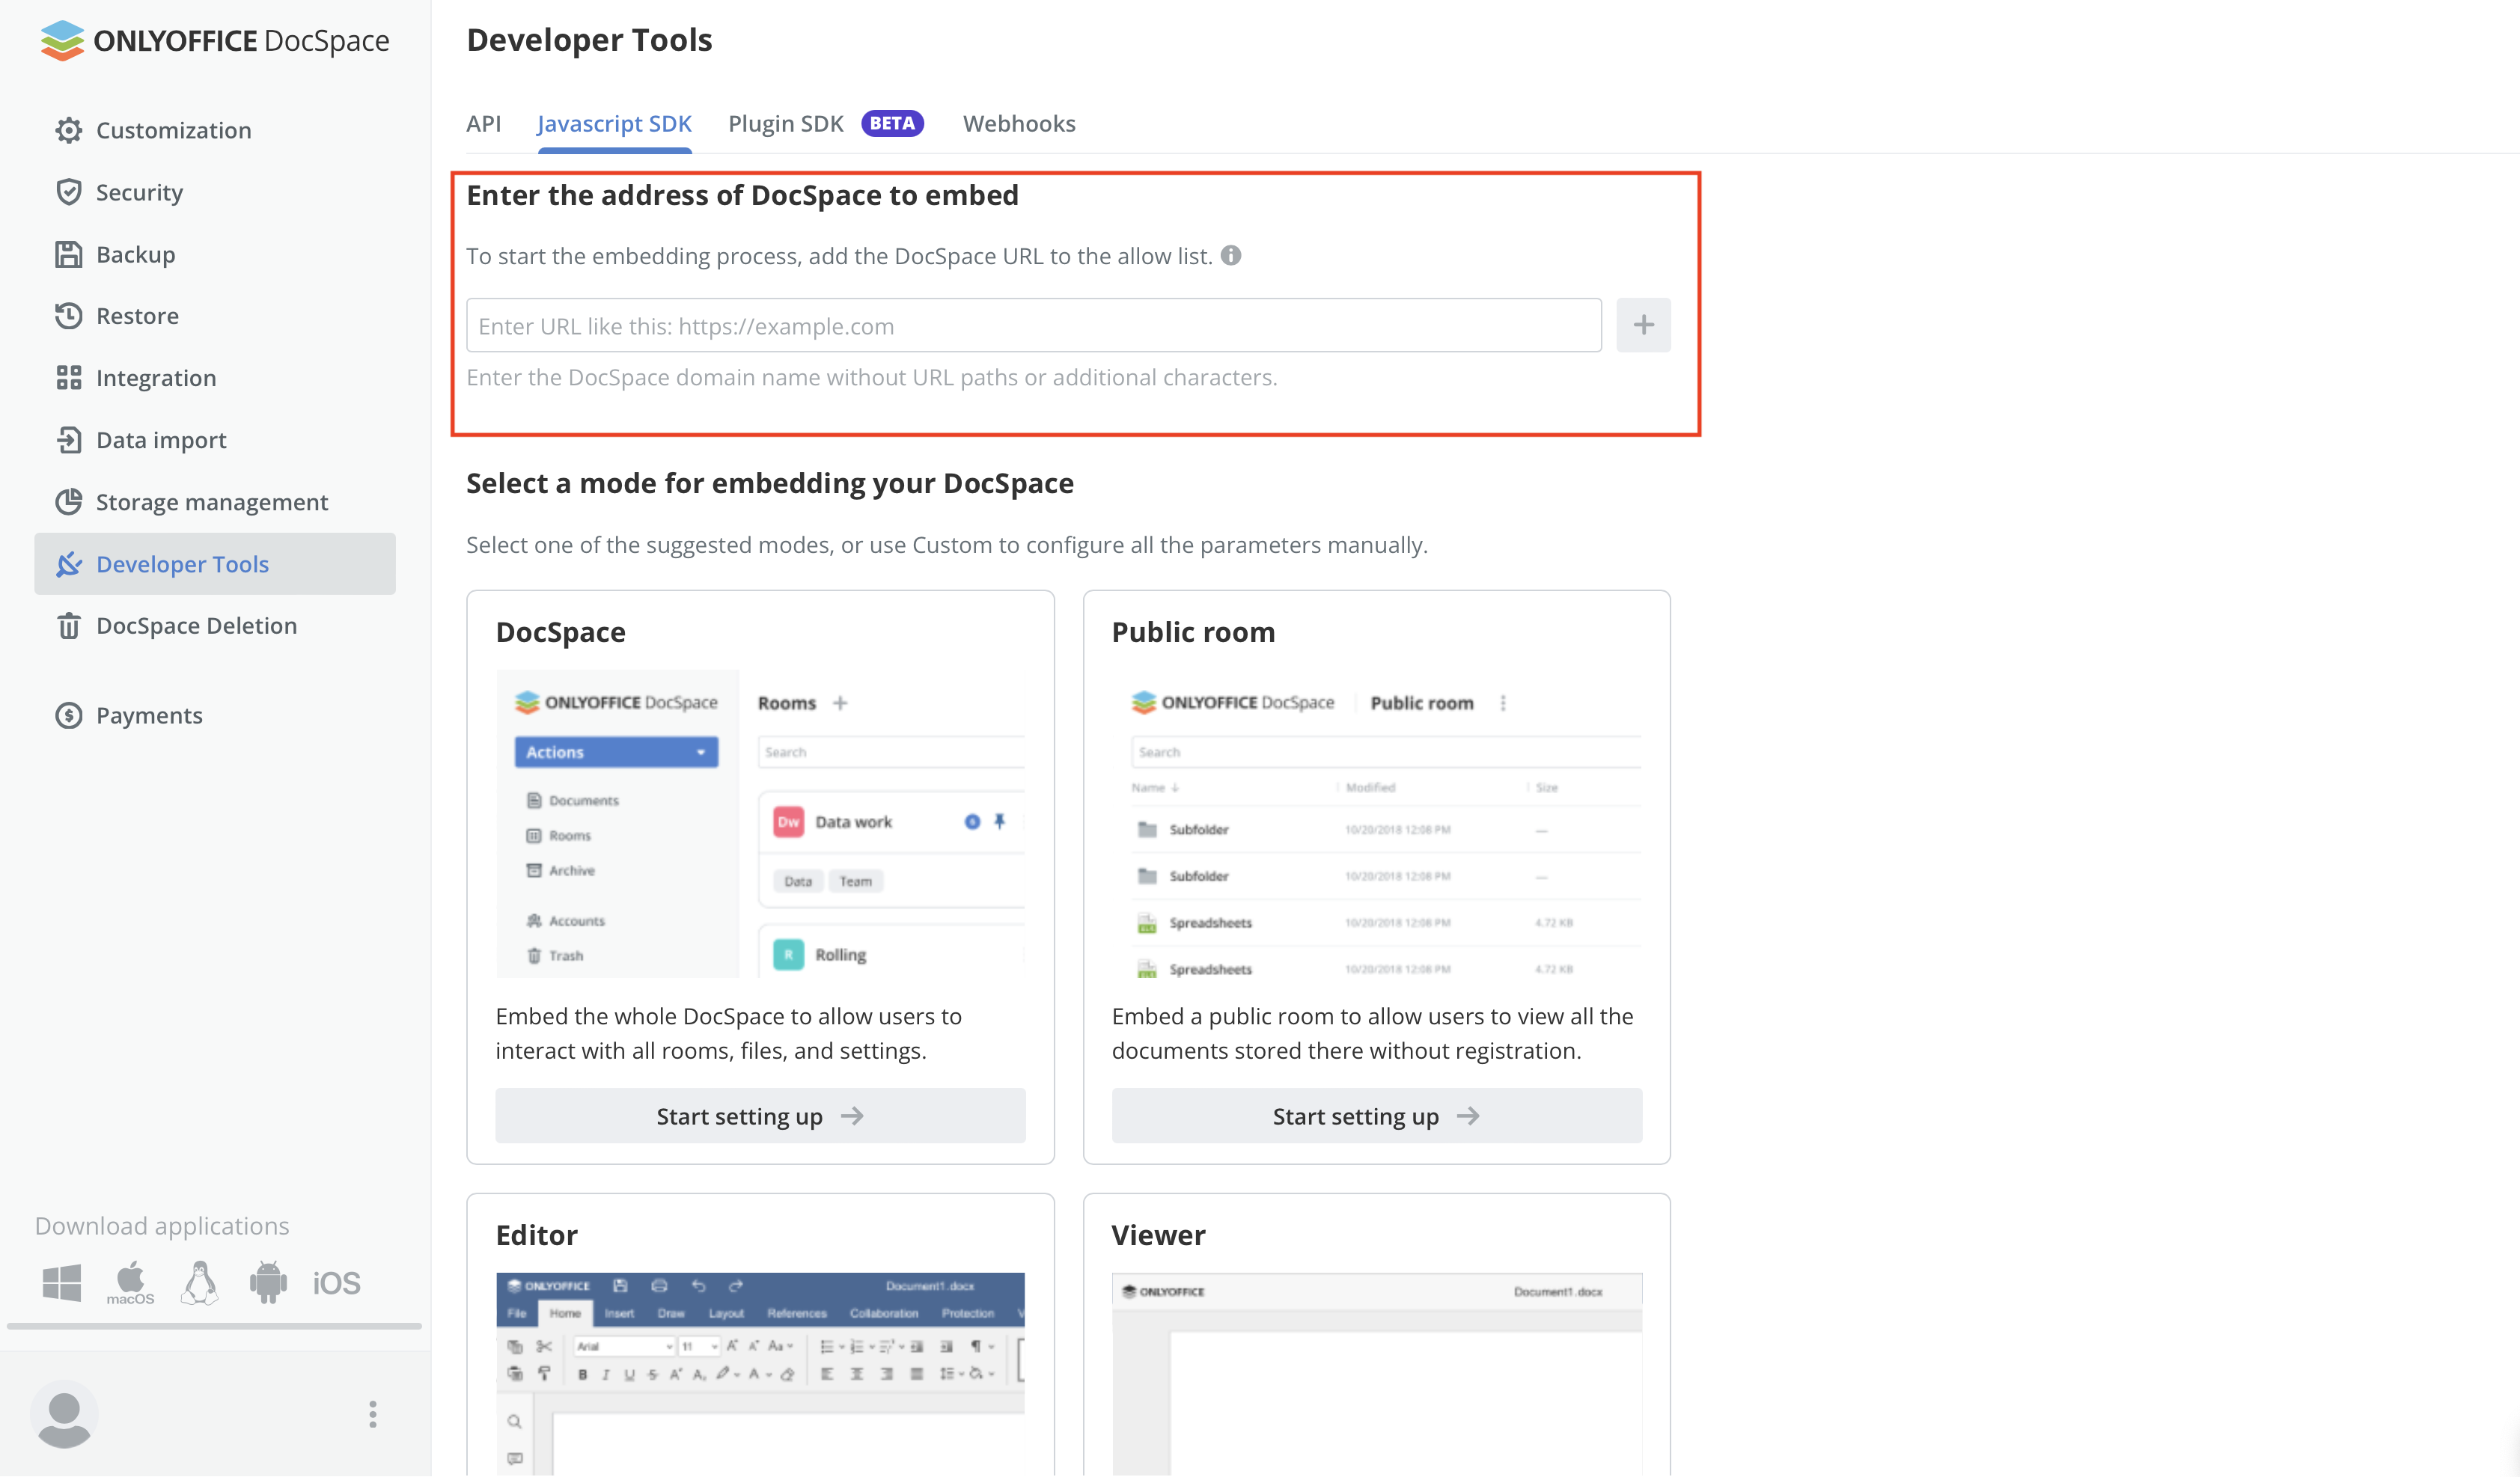
Task: Focus the DocSpace URL input field
Action: coord(1033,326)
